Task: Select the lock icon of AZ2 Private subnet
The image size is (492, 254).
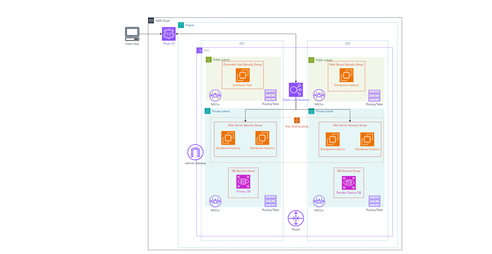Action: (x=312, y=111)
